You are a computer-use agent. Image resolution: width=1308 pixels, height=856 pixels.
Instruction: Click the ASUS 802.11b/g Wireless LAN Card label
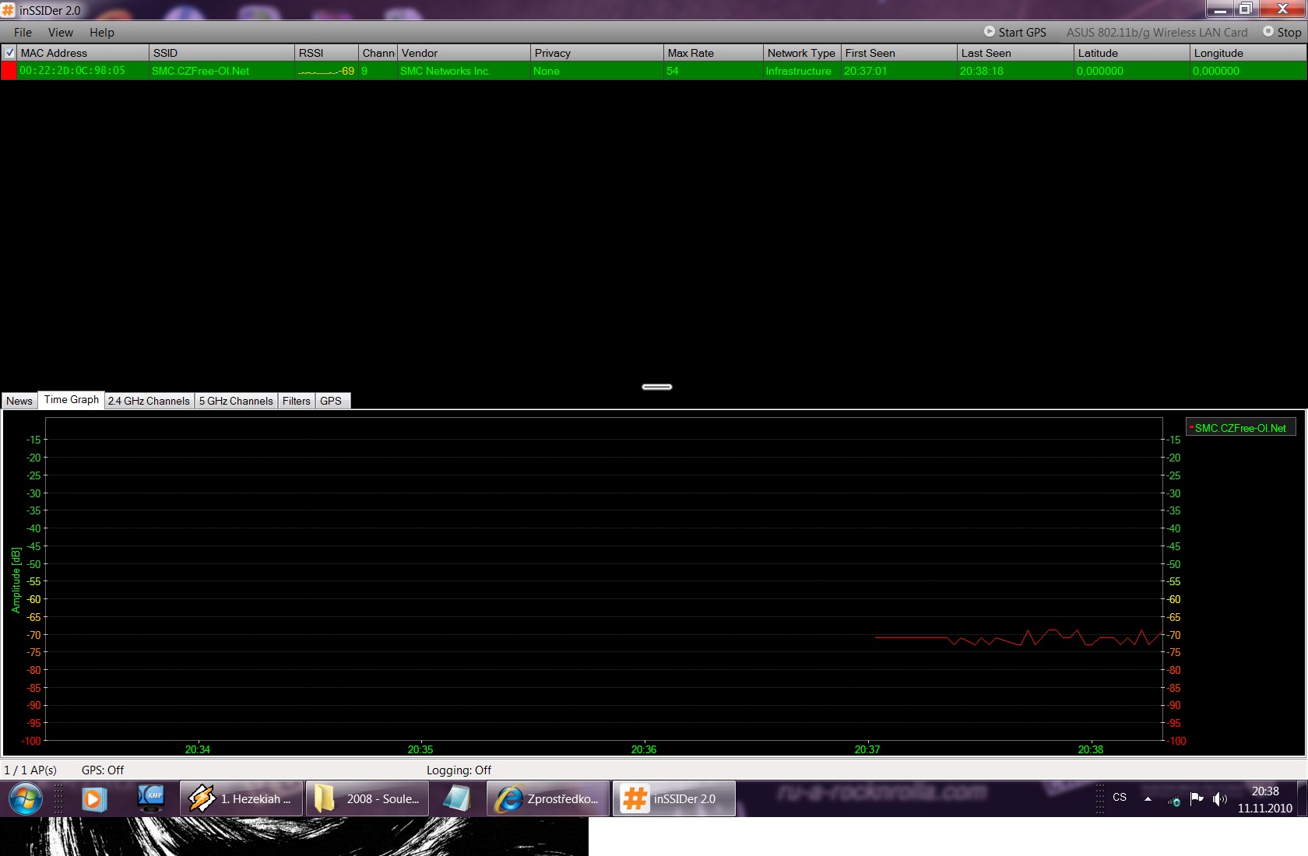pyautogui.click(x=1157, y=32)
